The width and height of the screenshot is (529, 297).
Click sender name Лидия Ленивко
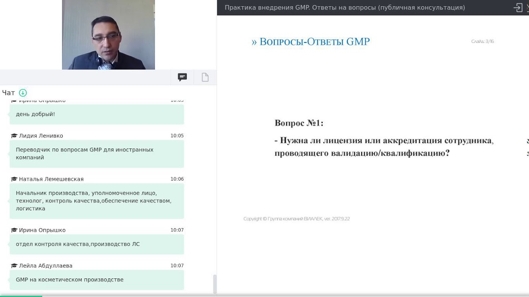[x=41, y=136]
